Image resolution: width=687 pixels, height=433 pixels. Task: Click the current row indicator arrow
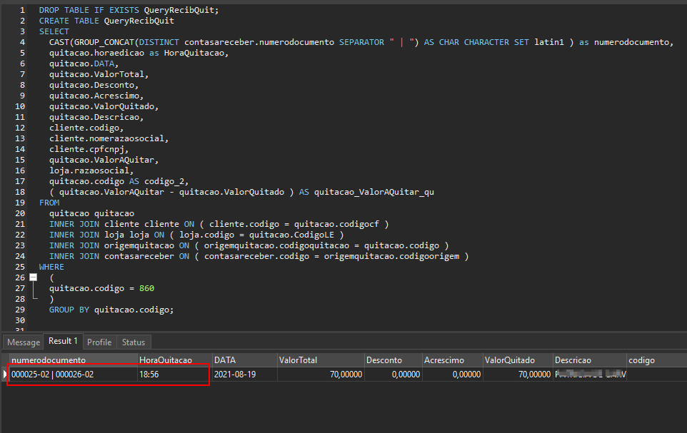tap(5, 375)
